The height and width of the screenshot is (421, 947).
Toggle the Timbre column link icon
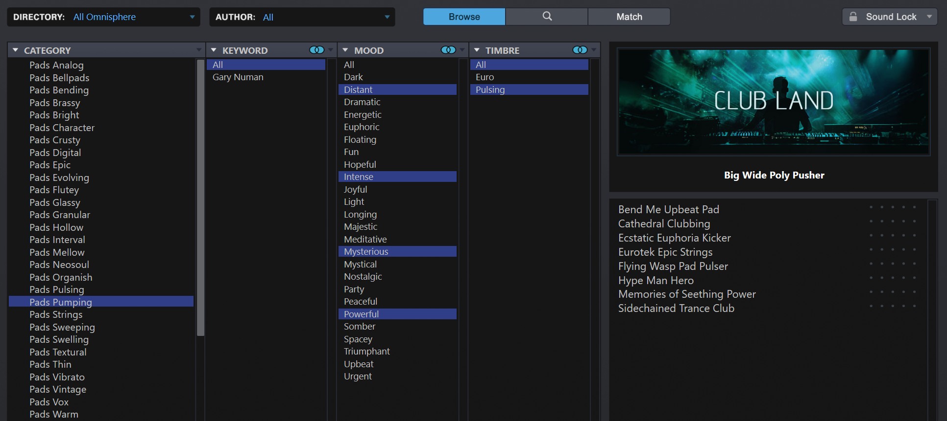(x=580, y=50)
